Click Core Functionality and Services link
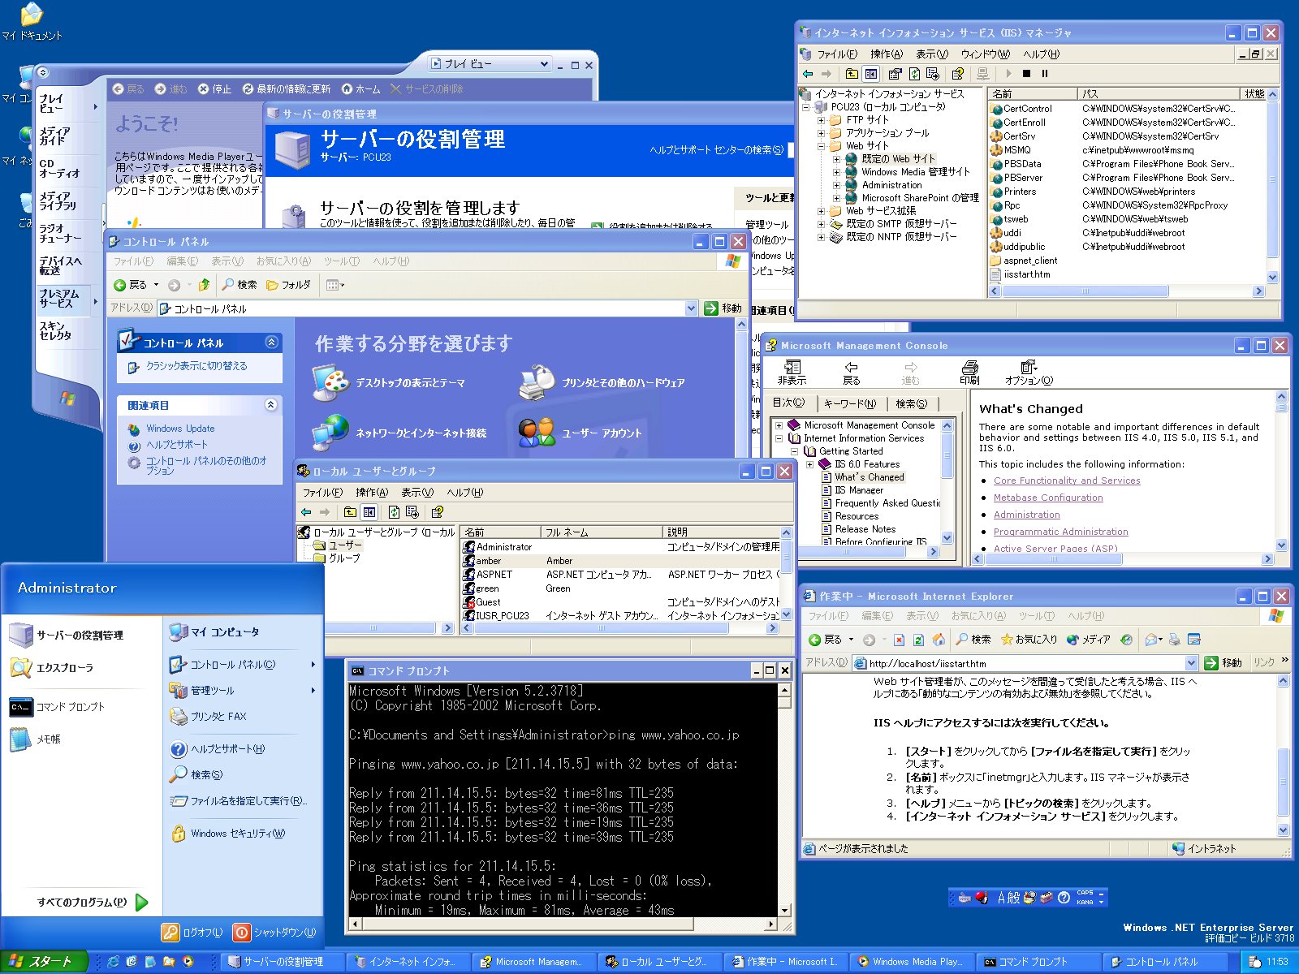The height and width of the screenshot is (974, 1299). pyautogui.click(x=1067, y=481)
